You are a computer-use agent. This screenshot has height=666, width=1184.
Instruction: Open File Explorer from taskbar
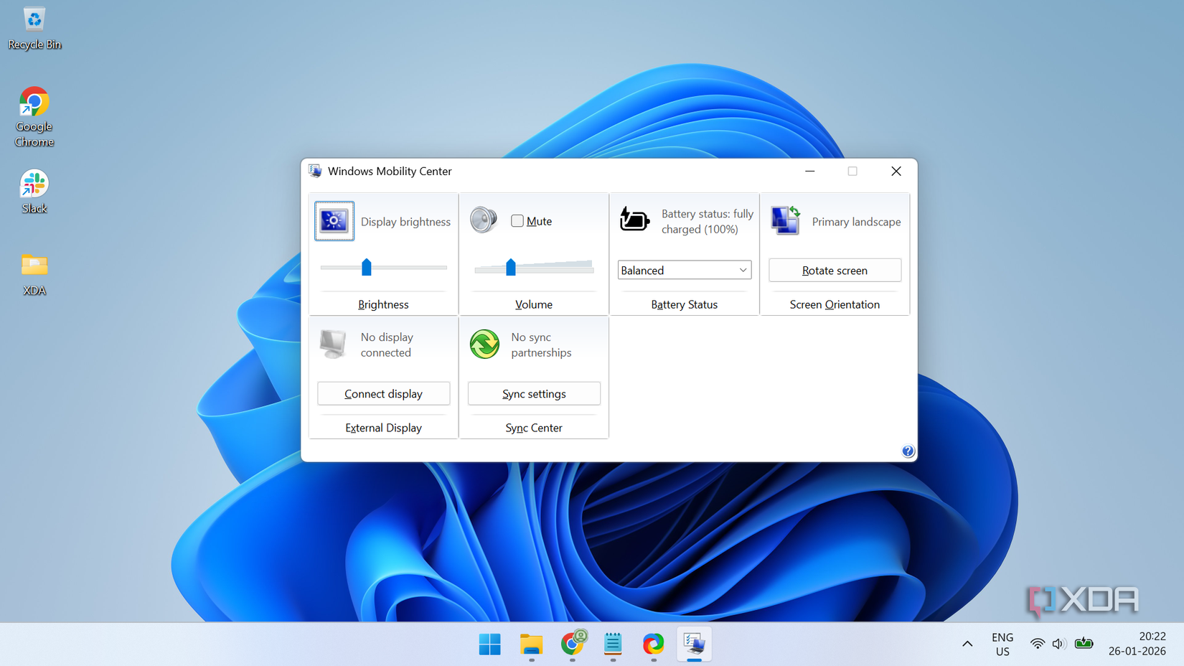(x=531, y=644)
